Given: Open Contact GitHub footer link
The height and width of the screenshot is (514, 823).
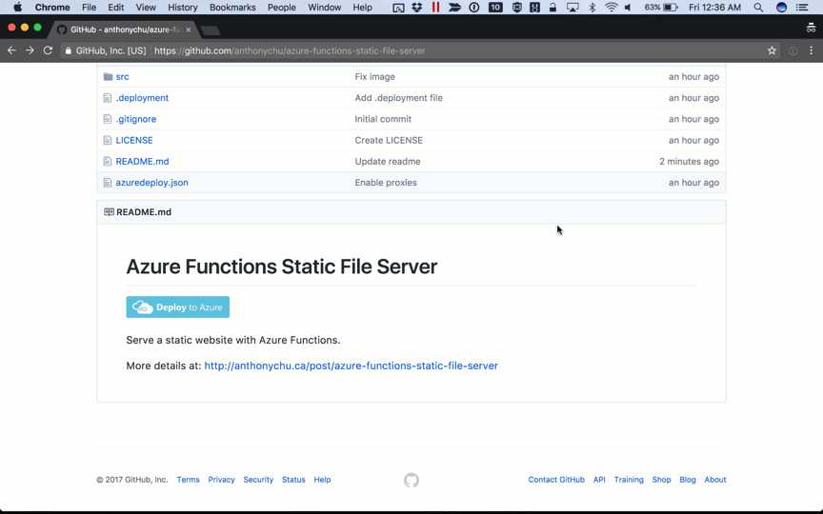Looking at the screenshot, I should (556, 480).
